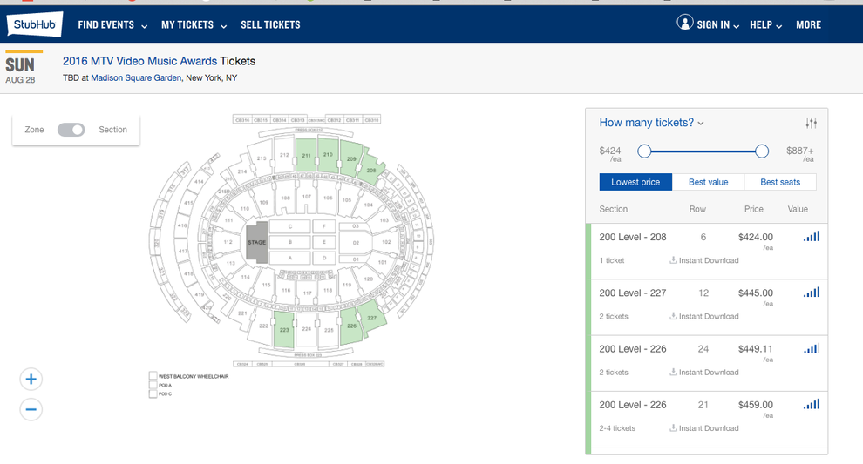
Task: Expand the How many tickets dropdown
Action: point(651,123)
